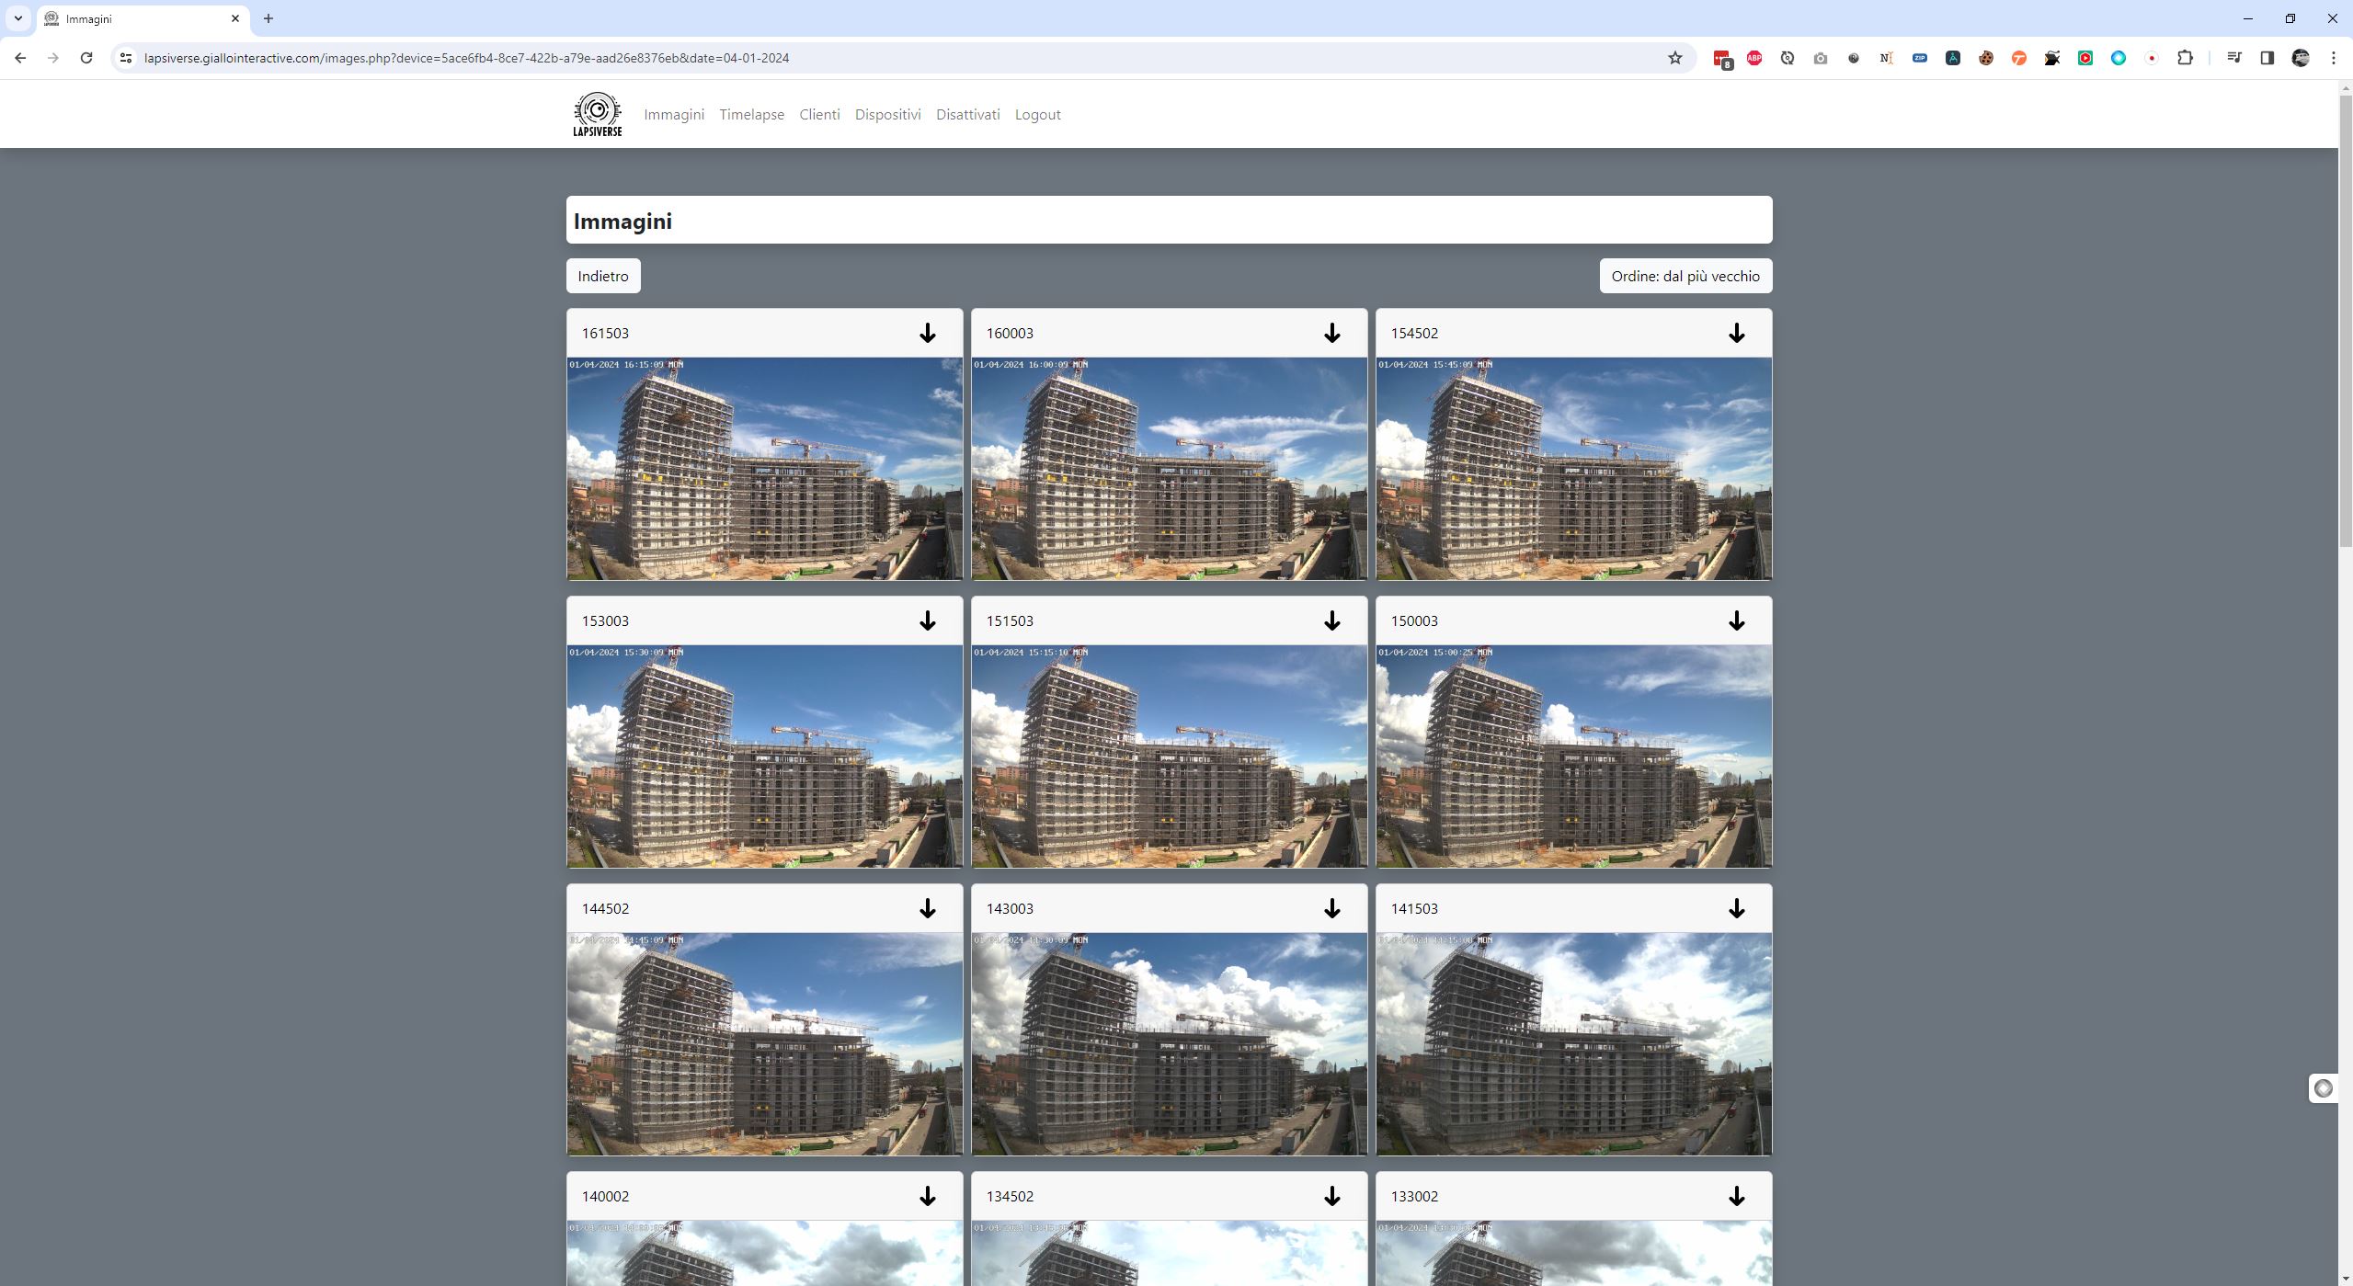Open the Chrome extensions puzzle icon
Screen dimensions: 2353x1286
[2184, 57]
